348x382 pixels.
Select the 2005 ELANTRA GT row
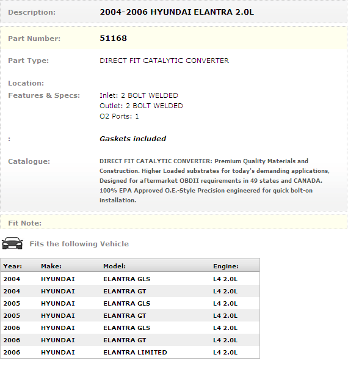coord(130,315)
